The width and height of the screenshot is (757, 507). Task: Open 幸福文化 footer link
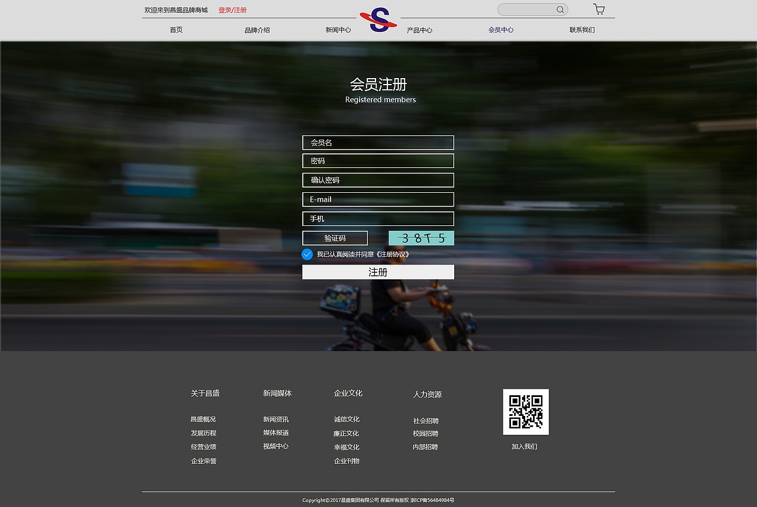coord(347,447)
